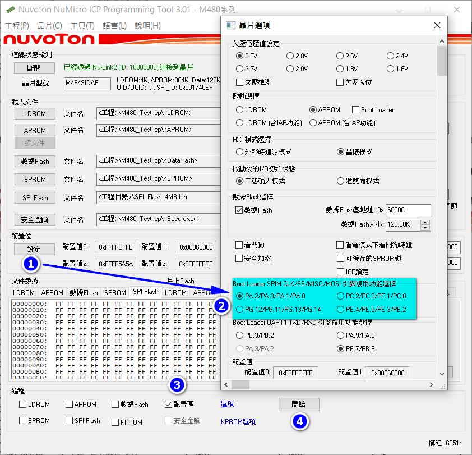This screenshot has height=455, width=472.
Task: Click the 設定 config bits button
Action: [x=34, y=249]
